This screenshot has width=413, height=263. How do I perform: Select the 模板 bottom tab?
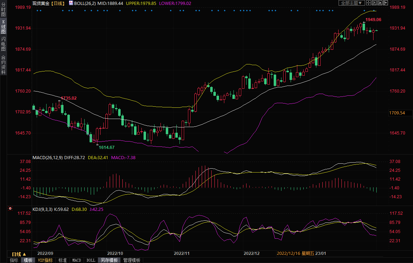(28, 260)
